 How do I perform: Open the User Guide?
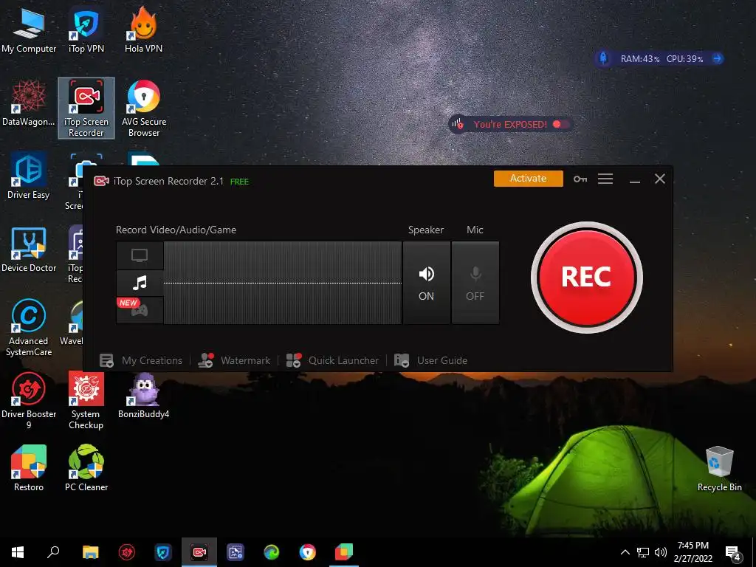tap(430, 360)
